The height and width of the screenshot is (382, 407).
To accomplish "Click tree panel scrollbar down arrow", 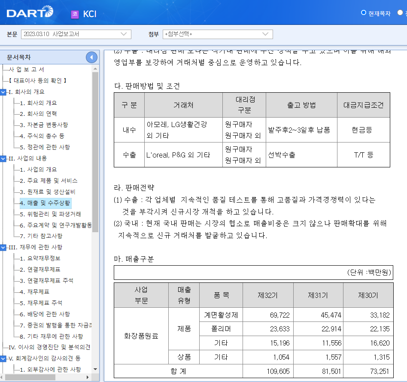I will coord(95,369).
